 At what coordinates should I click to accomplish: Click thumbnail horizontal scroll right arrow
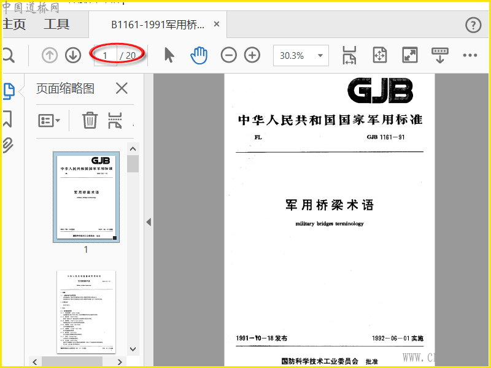coord(120,362)
